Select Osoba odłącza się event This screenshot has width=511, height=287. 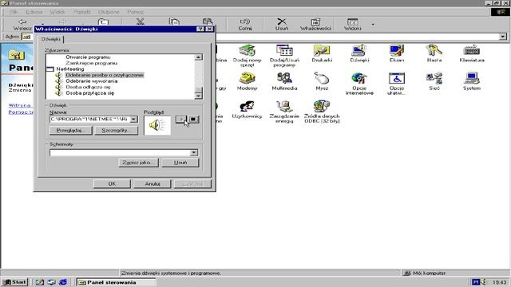[x=88, y=87]
